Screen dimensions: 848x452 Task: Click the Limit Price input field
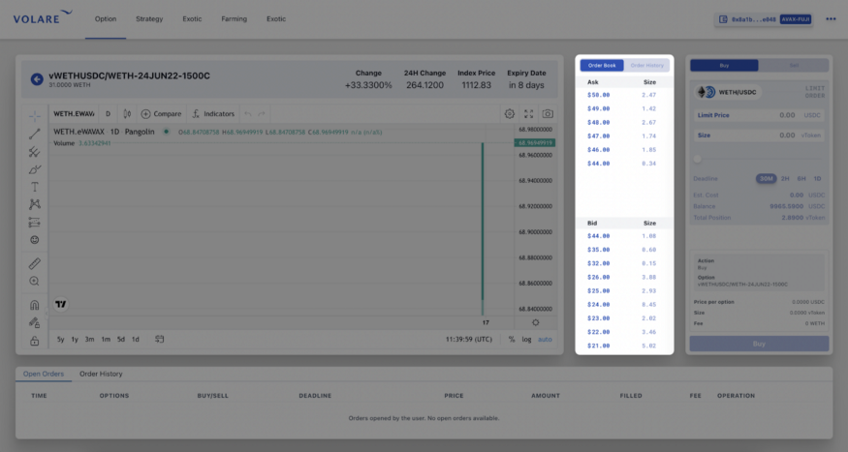coord(759,115)
